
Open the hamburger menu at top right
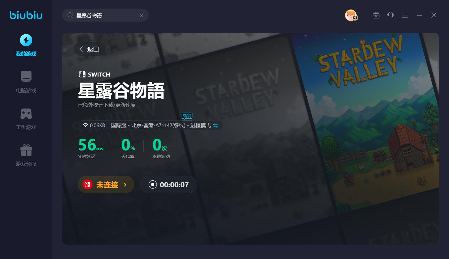[x=405, y=15]
